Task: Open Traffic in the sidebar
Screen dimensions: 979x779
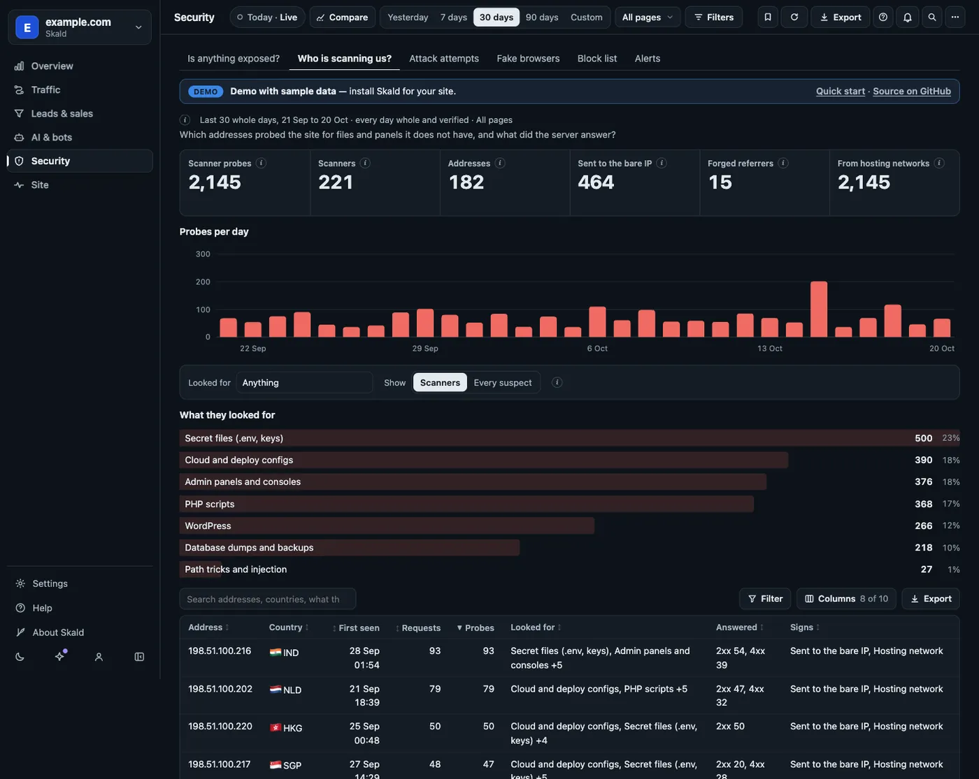Action: click(x=80, y=89)
